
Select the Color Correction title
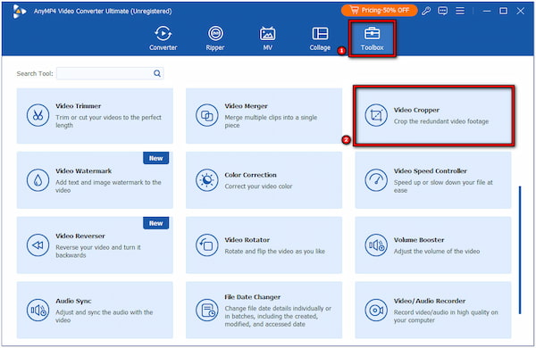coord(250,175)
